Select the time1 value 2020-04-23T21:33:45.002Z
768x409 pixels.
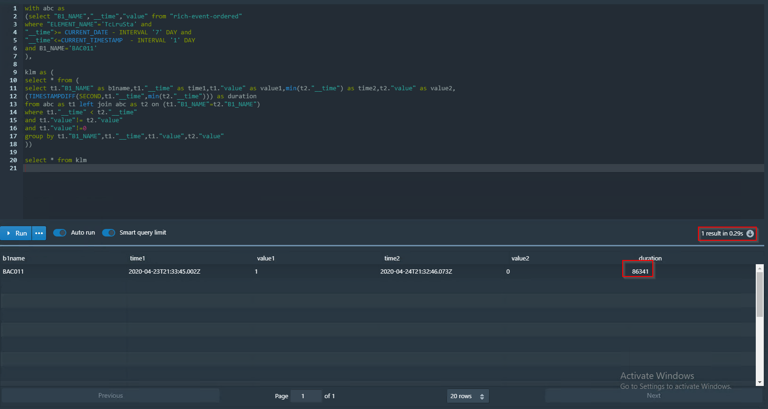point(165,271)
